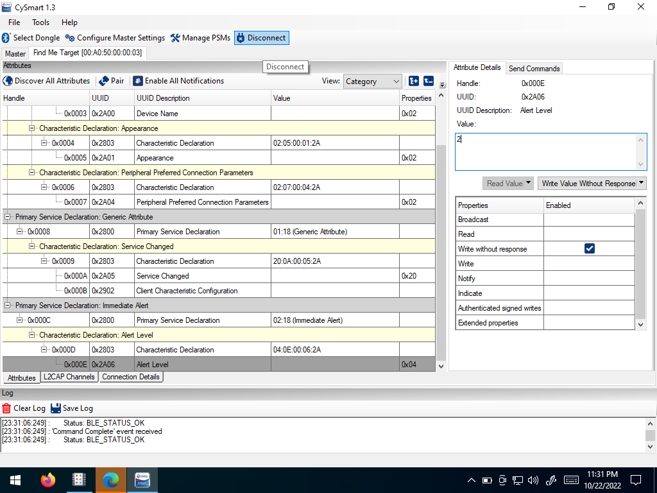657x493 pixels.
Task: Click the taskbar clock showing 11:31 PM
Action: pos(602,480)
